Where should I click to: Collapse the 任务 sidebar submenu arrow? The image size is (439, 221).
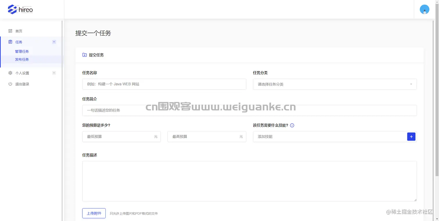point(54,42)
